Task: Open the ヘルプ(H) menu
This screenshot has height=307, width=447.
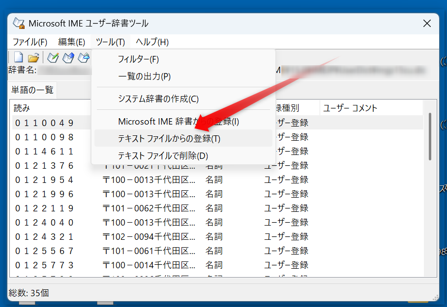Action: [152, 42]
